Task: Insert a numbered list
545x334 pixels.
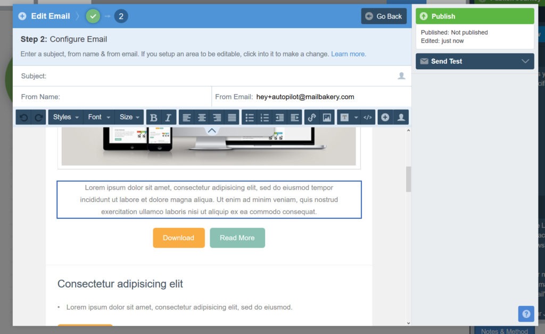Action: pyautogui.click(x=265, y=117)
